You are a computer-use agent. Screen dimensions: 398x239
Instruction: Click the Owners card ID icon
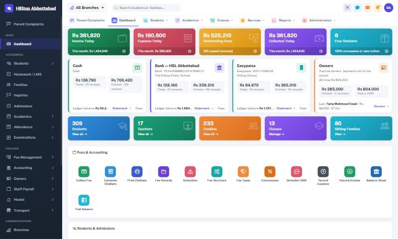[383, 68]
